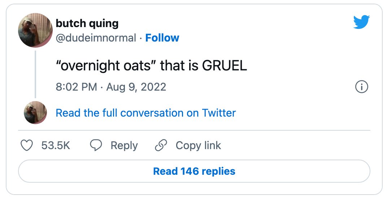This screenshot has width=387, height=200.
Task: Like the tweet with the heart icon
Action: pyautogui.click(x=26, y=145)
